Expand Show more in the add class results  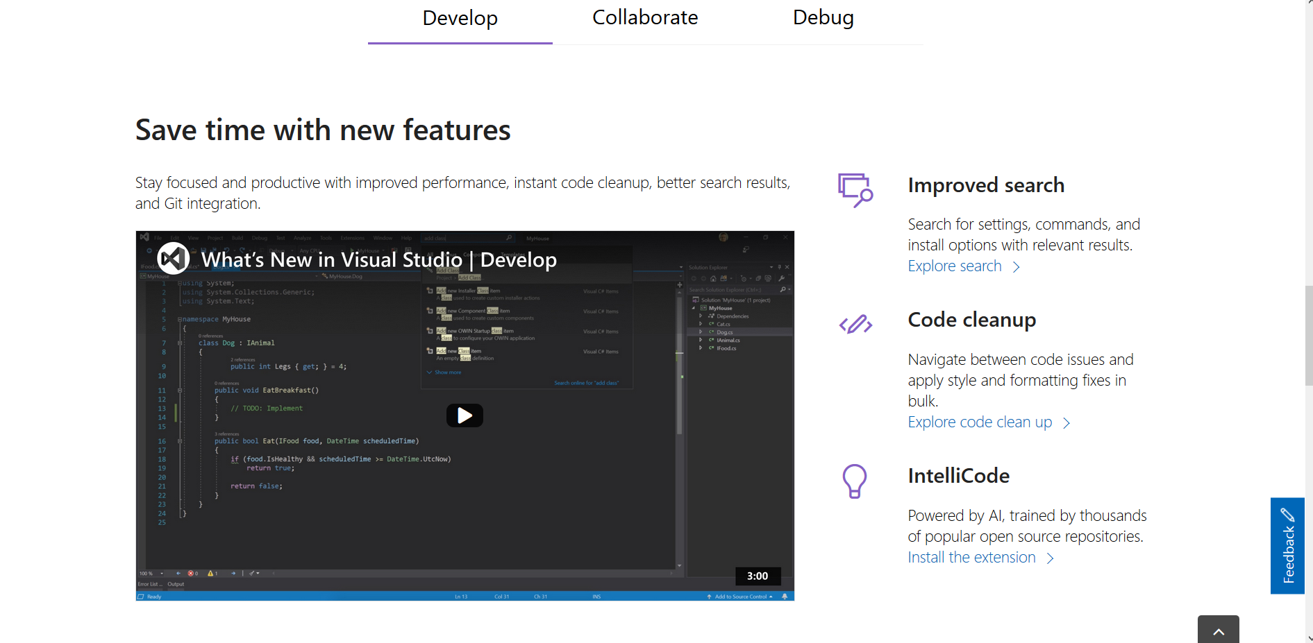[x=444, y=372]
